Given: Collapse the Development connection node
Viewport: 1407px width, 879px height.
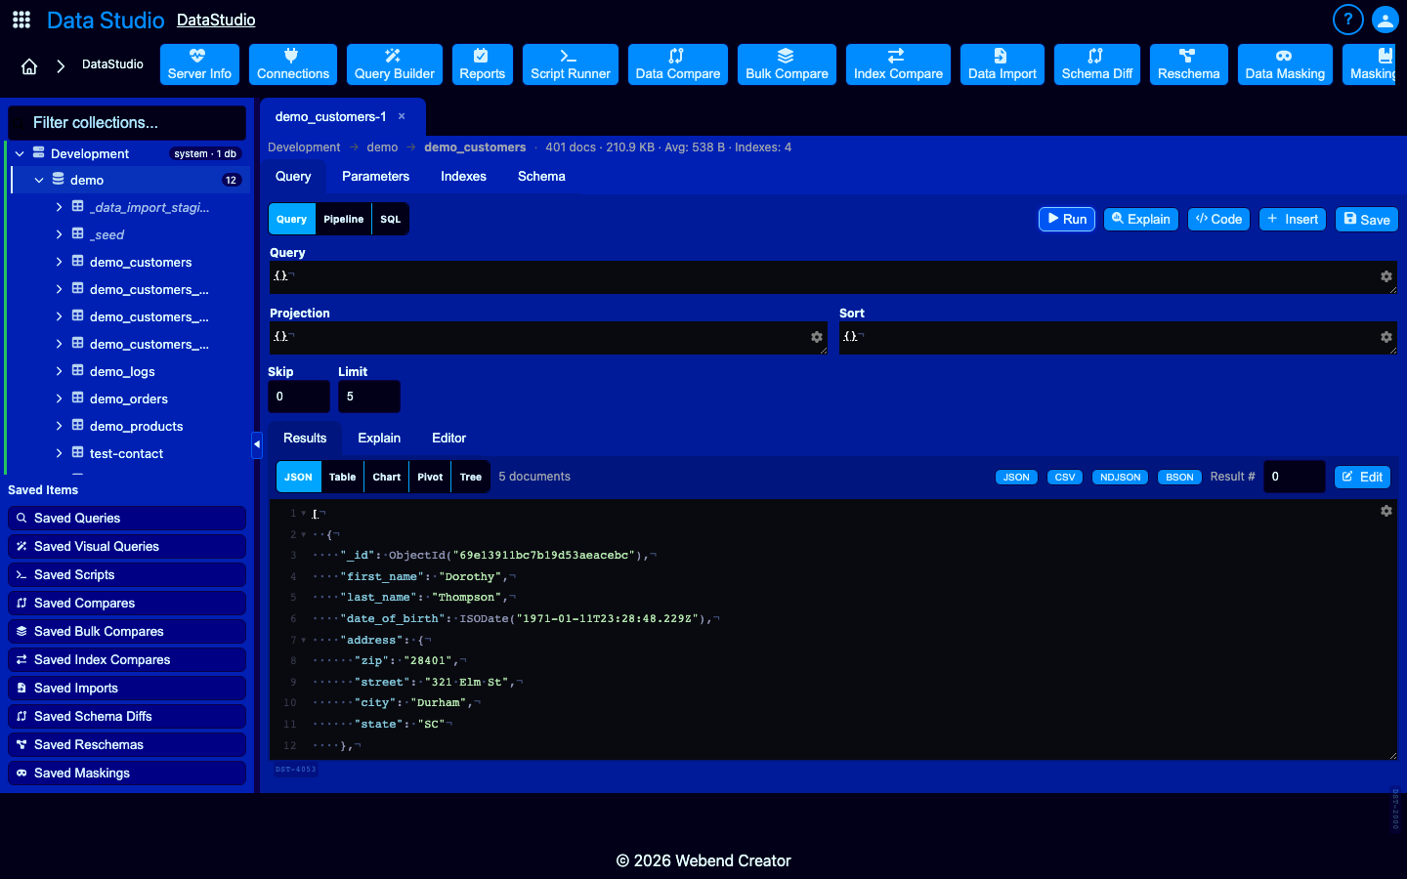Looking at the screenshot, I should click(x=20, y=153).
